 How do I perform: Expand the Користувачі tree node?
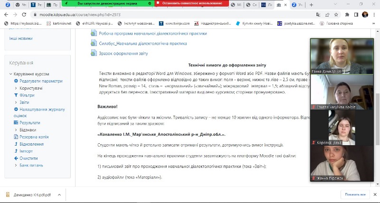pyautogui.click(x=16, y=88)
